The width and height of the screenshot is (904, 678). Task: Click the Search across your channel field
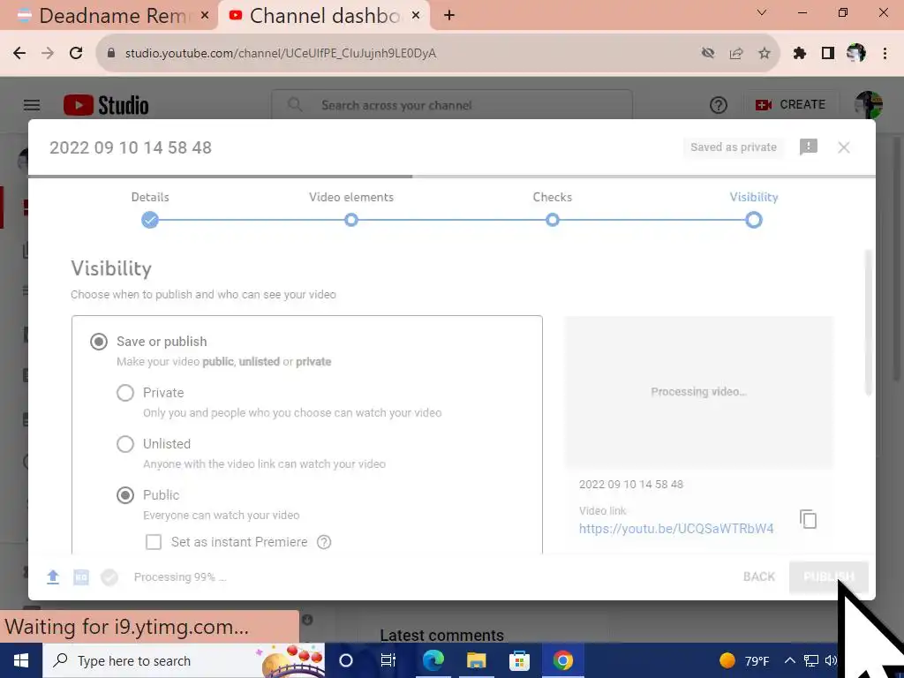[x=452, y=105]
